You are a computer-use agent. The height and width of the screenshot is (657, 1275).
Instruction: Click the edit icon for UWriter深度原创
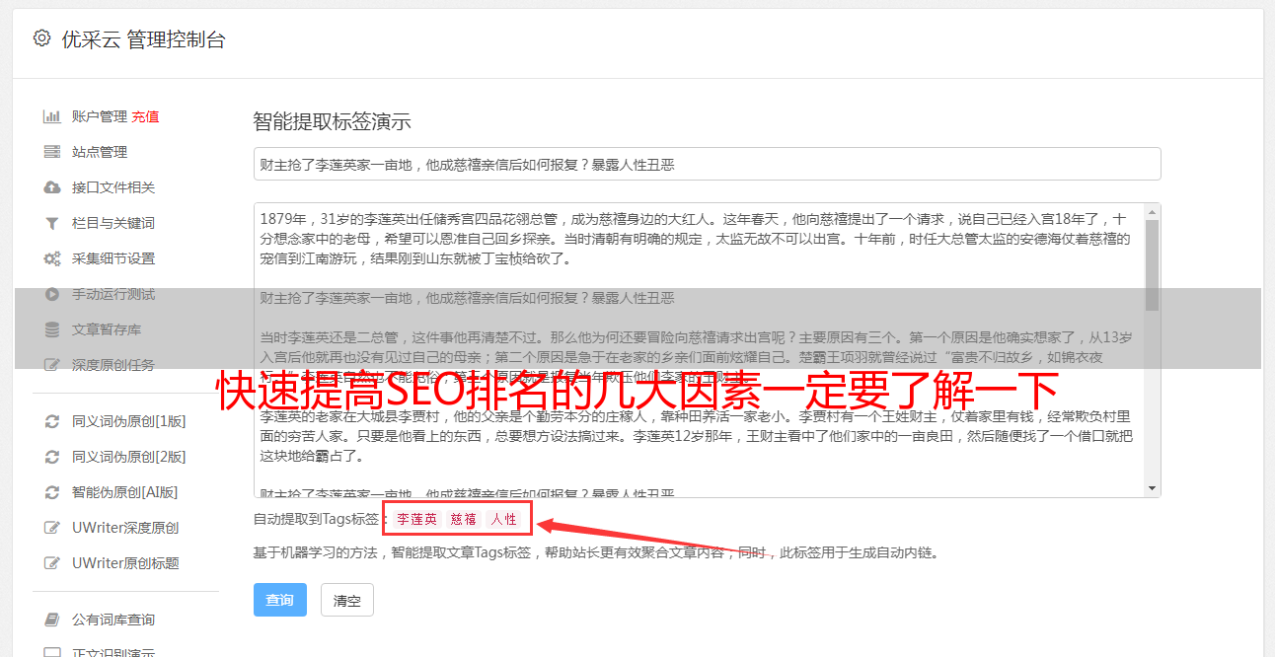point(52,528)
